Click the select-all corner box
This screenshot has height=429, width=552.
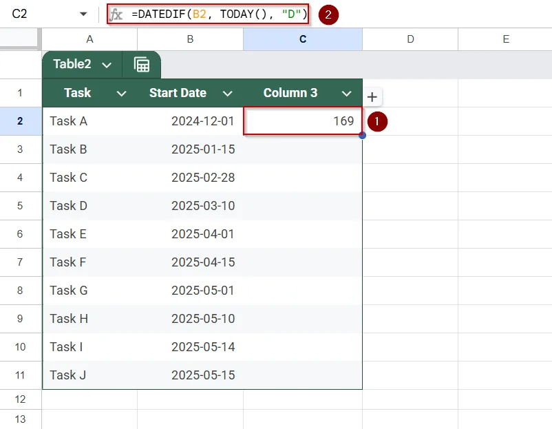coord(19,38)
